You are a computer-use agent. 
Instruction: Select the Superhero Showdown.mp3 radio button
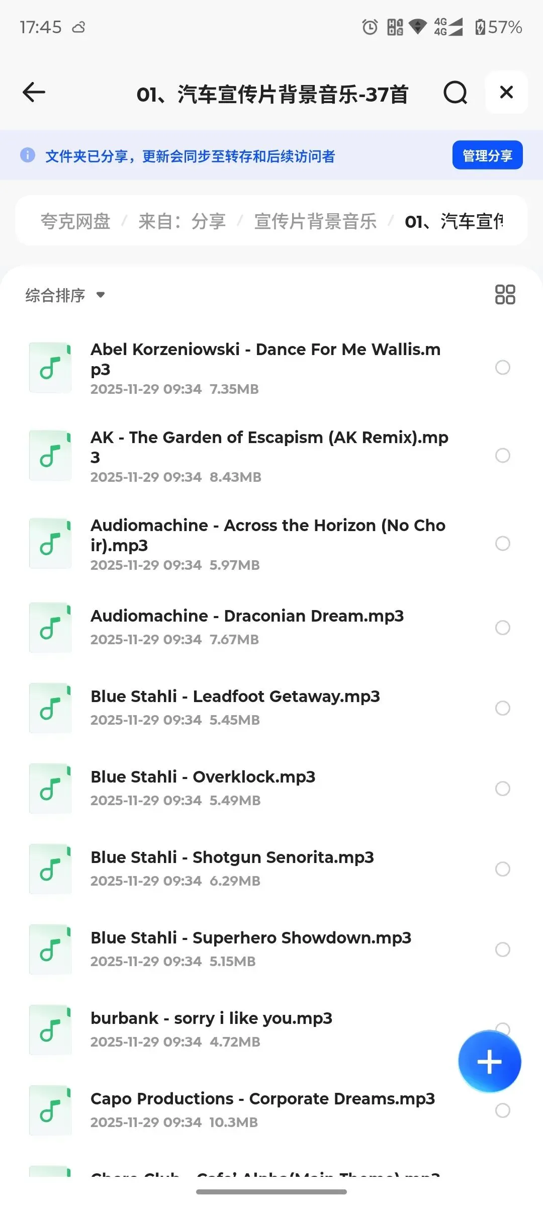(x=502, y=950)
